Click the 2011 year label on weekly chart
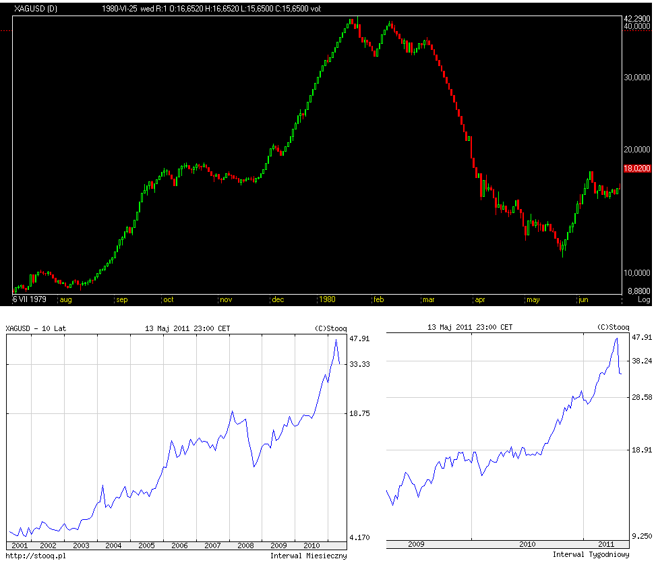656x561 pixels. tap(606, 544)
